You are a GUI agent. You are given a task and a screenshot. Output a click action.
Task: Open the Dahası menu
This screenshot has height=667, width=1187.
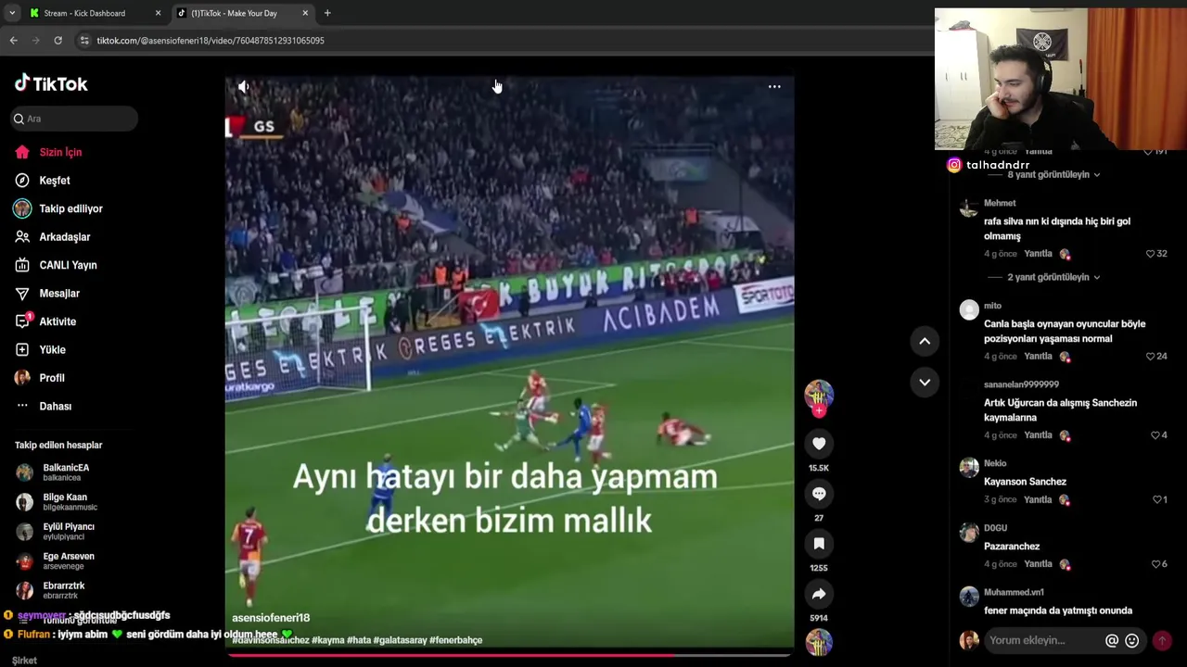55,407
